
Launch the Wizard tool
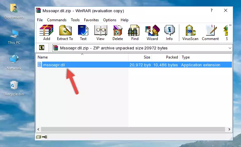[x=152, y=33]
